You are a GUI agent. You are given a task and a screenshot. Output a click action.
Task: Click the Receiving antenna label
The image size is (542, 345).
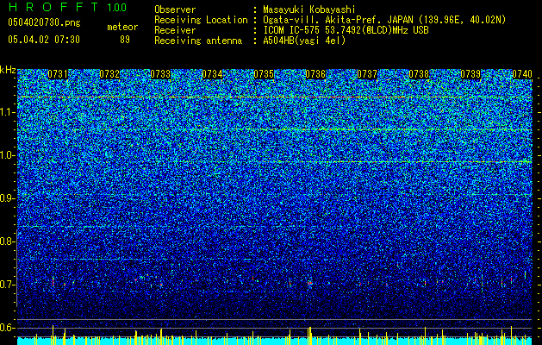(x=198, y=41)
